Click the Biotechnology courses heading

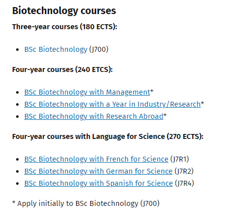point(64,11)
